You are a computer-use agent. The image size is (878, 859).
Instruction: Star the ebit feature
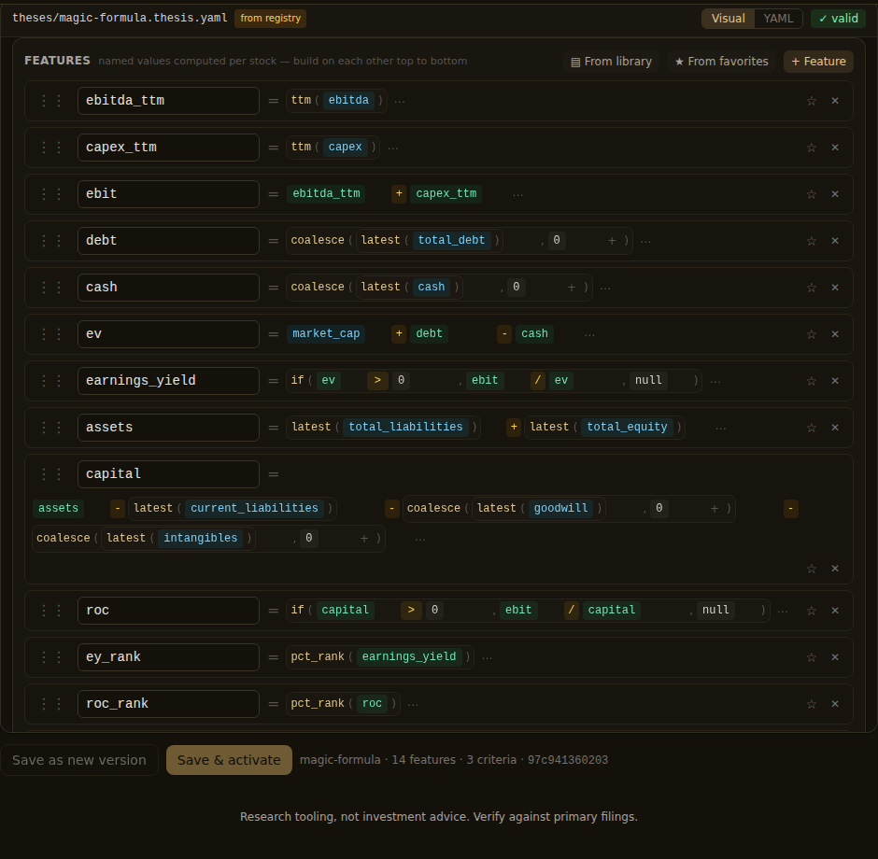[x=811, y=194]
